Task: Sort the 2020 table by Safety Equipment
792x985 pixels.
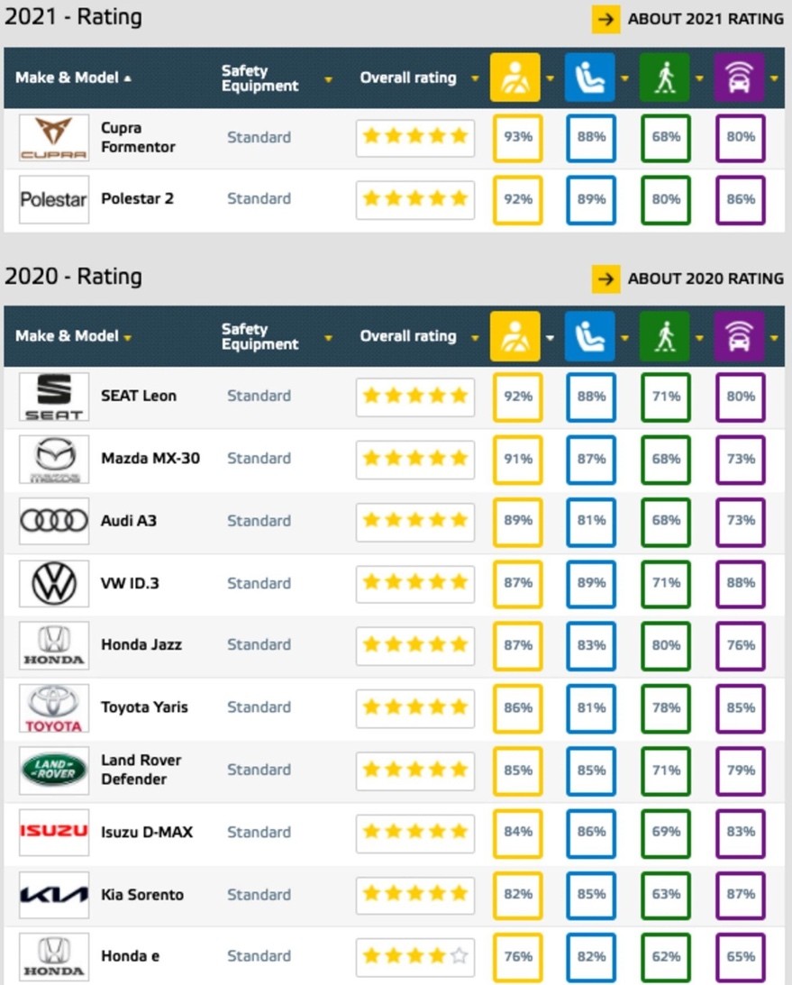Action: pos(277,337)
